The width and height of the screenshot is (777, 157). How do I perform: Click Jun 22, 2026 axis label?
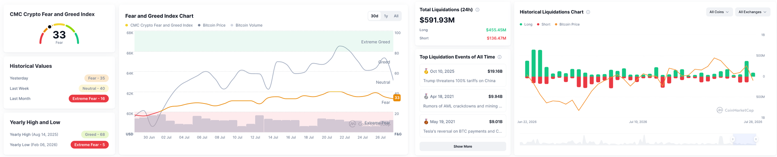coord(527,122)
